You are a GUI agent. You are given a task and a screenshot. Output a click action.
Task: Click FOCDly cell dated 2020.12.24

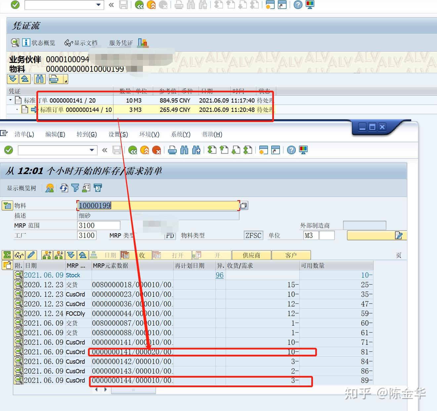78,313
